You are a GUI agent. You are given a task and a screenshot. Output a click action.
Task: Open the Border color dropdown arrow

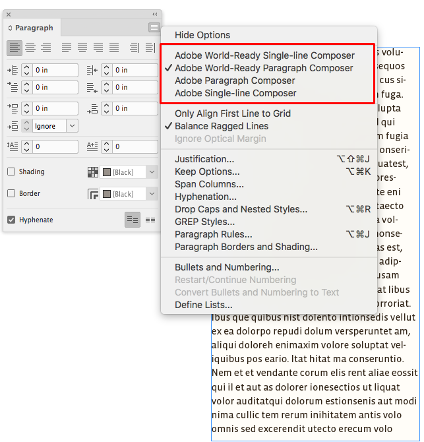pyautogui.click(x=152, y=194)
